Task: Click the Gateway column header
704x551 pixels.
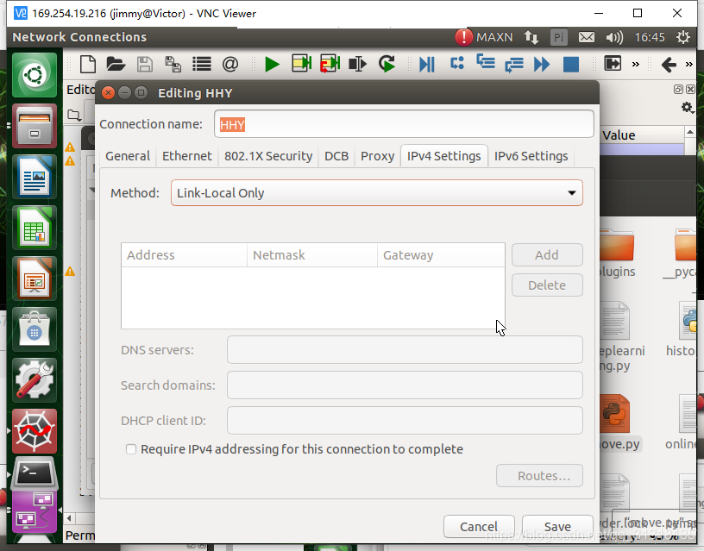Action: click(x=441, y=255)
